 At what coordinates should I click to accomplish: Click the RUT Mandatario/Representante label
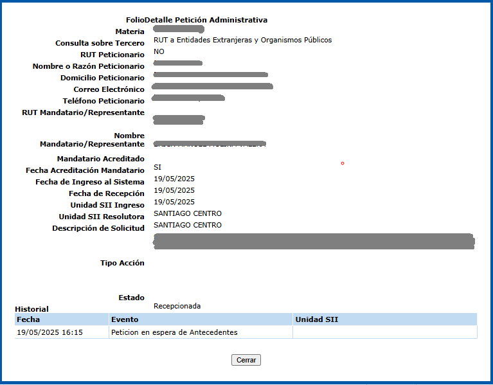pyautogui.click(x=84, y=112)
